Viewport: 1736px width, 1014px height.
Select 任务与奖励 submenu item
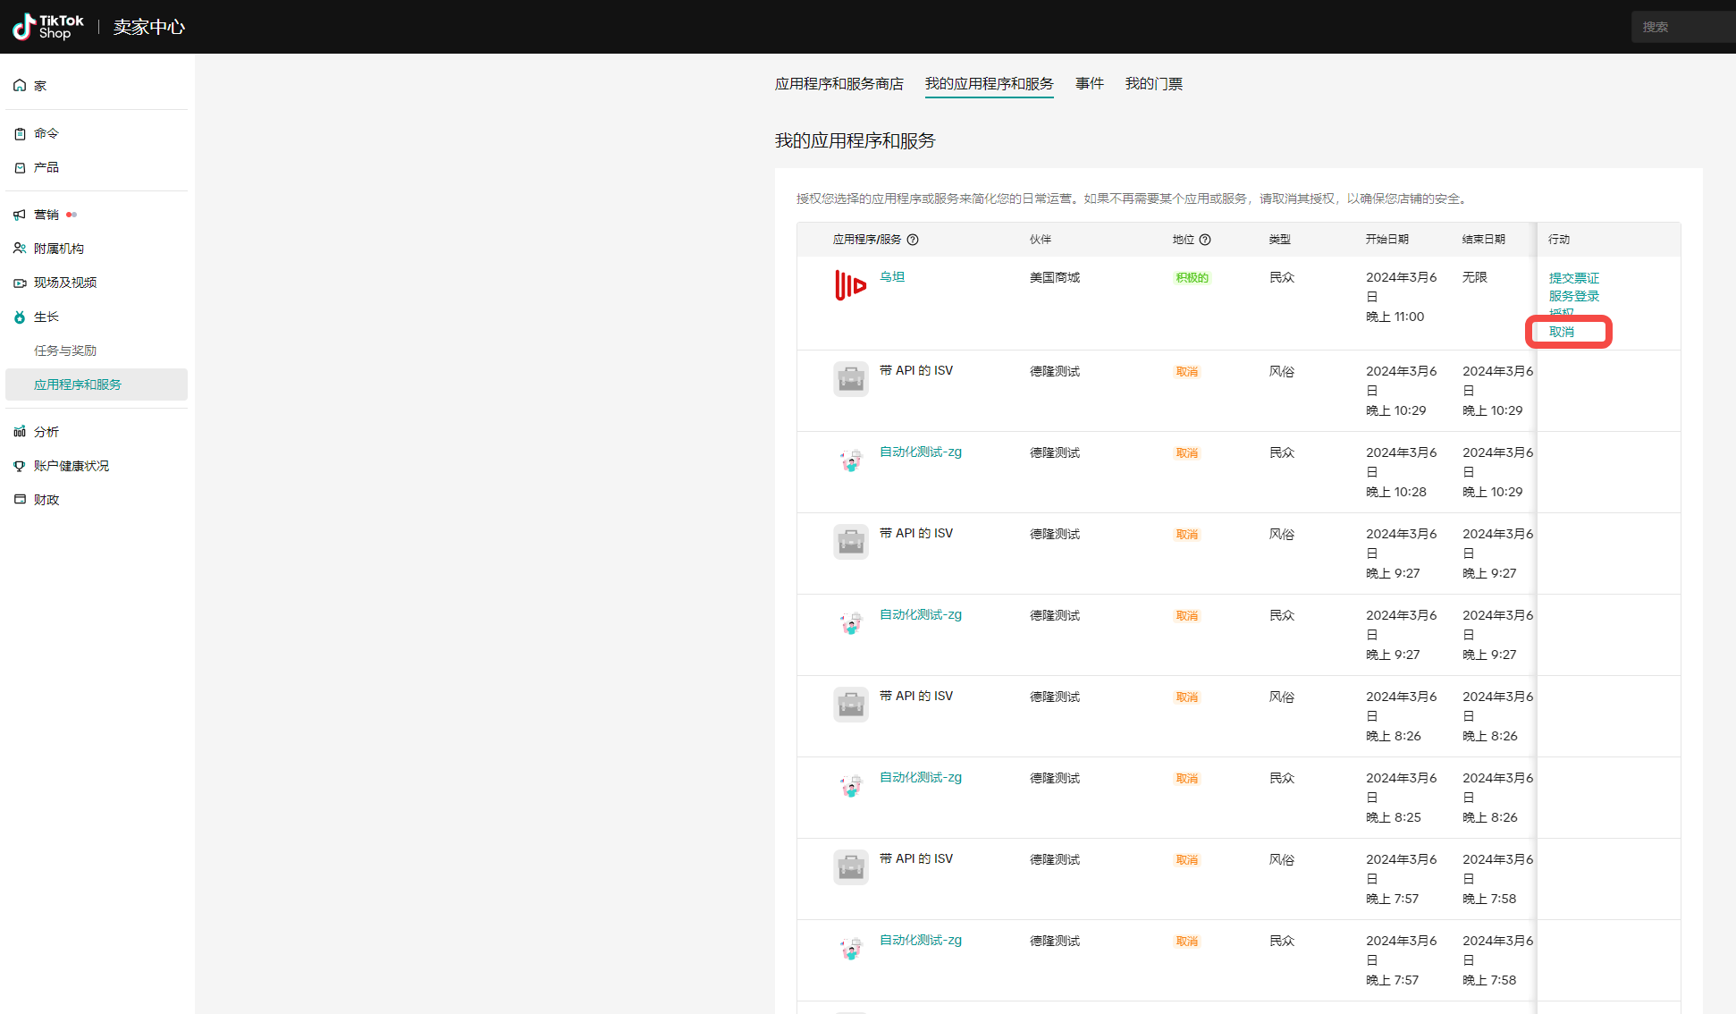65,351
